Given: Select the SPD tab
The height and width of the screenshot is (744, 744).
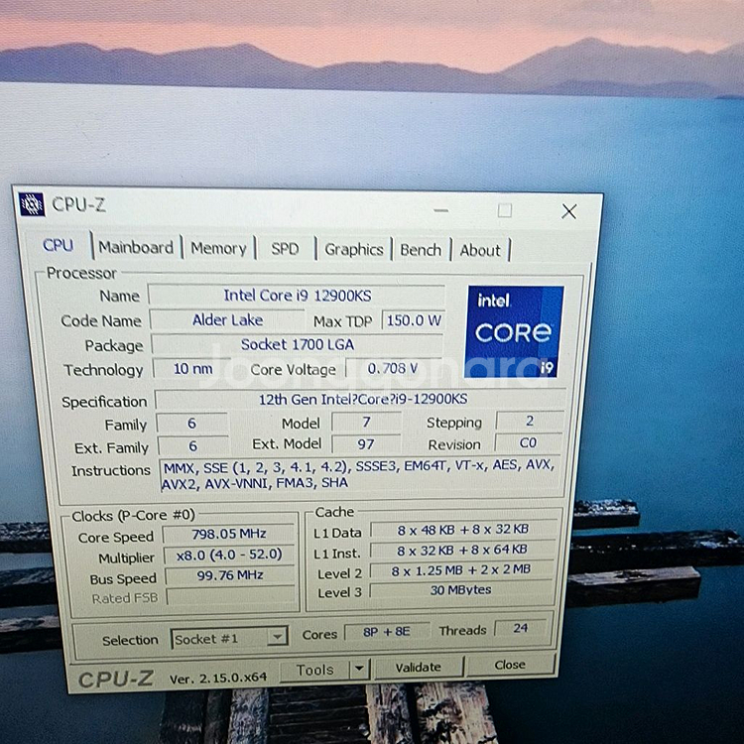Looking at the screenshot, I should 285,249.
